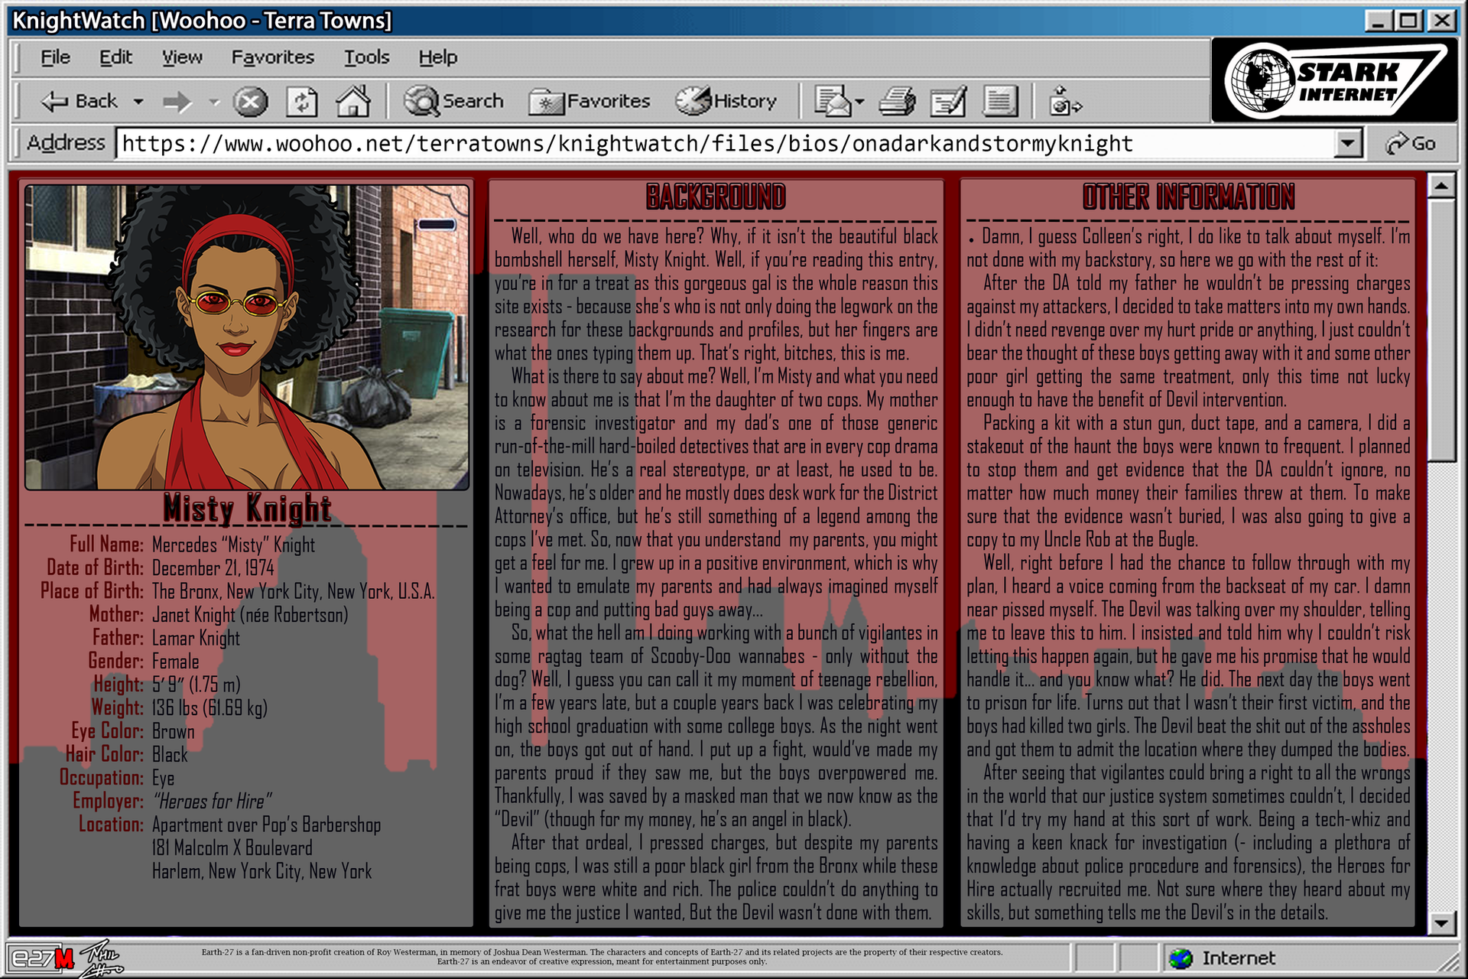The height and width of the screenshot is (979, 1468).
Task: Click the Go button
Action: coord(1411,143)
